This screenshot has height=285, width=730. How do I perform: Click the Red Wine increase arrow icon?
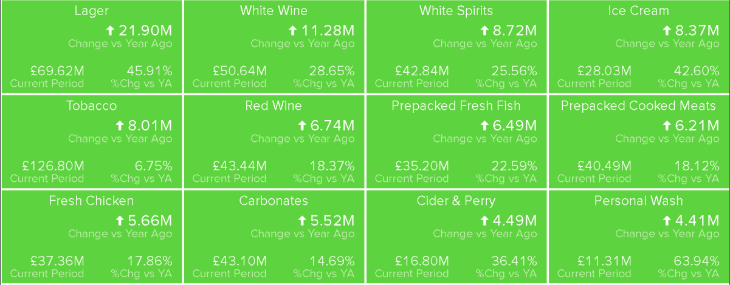[302, 125]
